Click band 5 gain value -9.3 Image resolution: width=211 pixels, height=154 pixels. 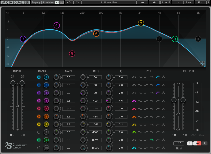[68, 109]
